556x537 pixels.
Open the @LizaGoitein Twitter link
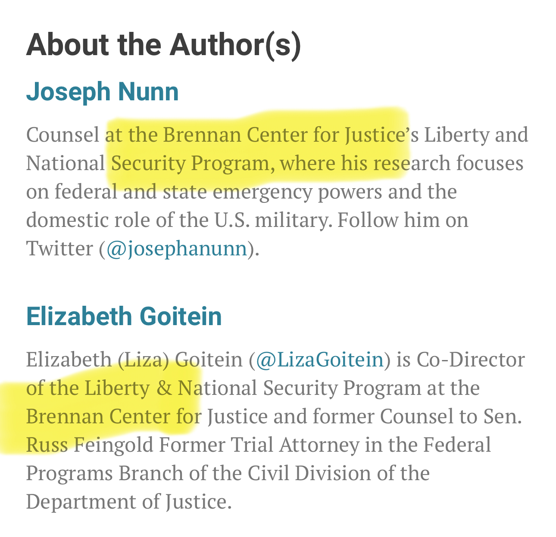click(319, 359)
